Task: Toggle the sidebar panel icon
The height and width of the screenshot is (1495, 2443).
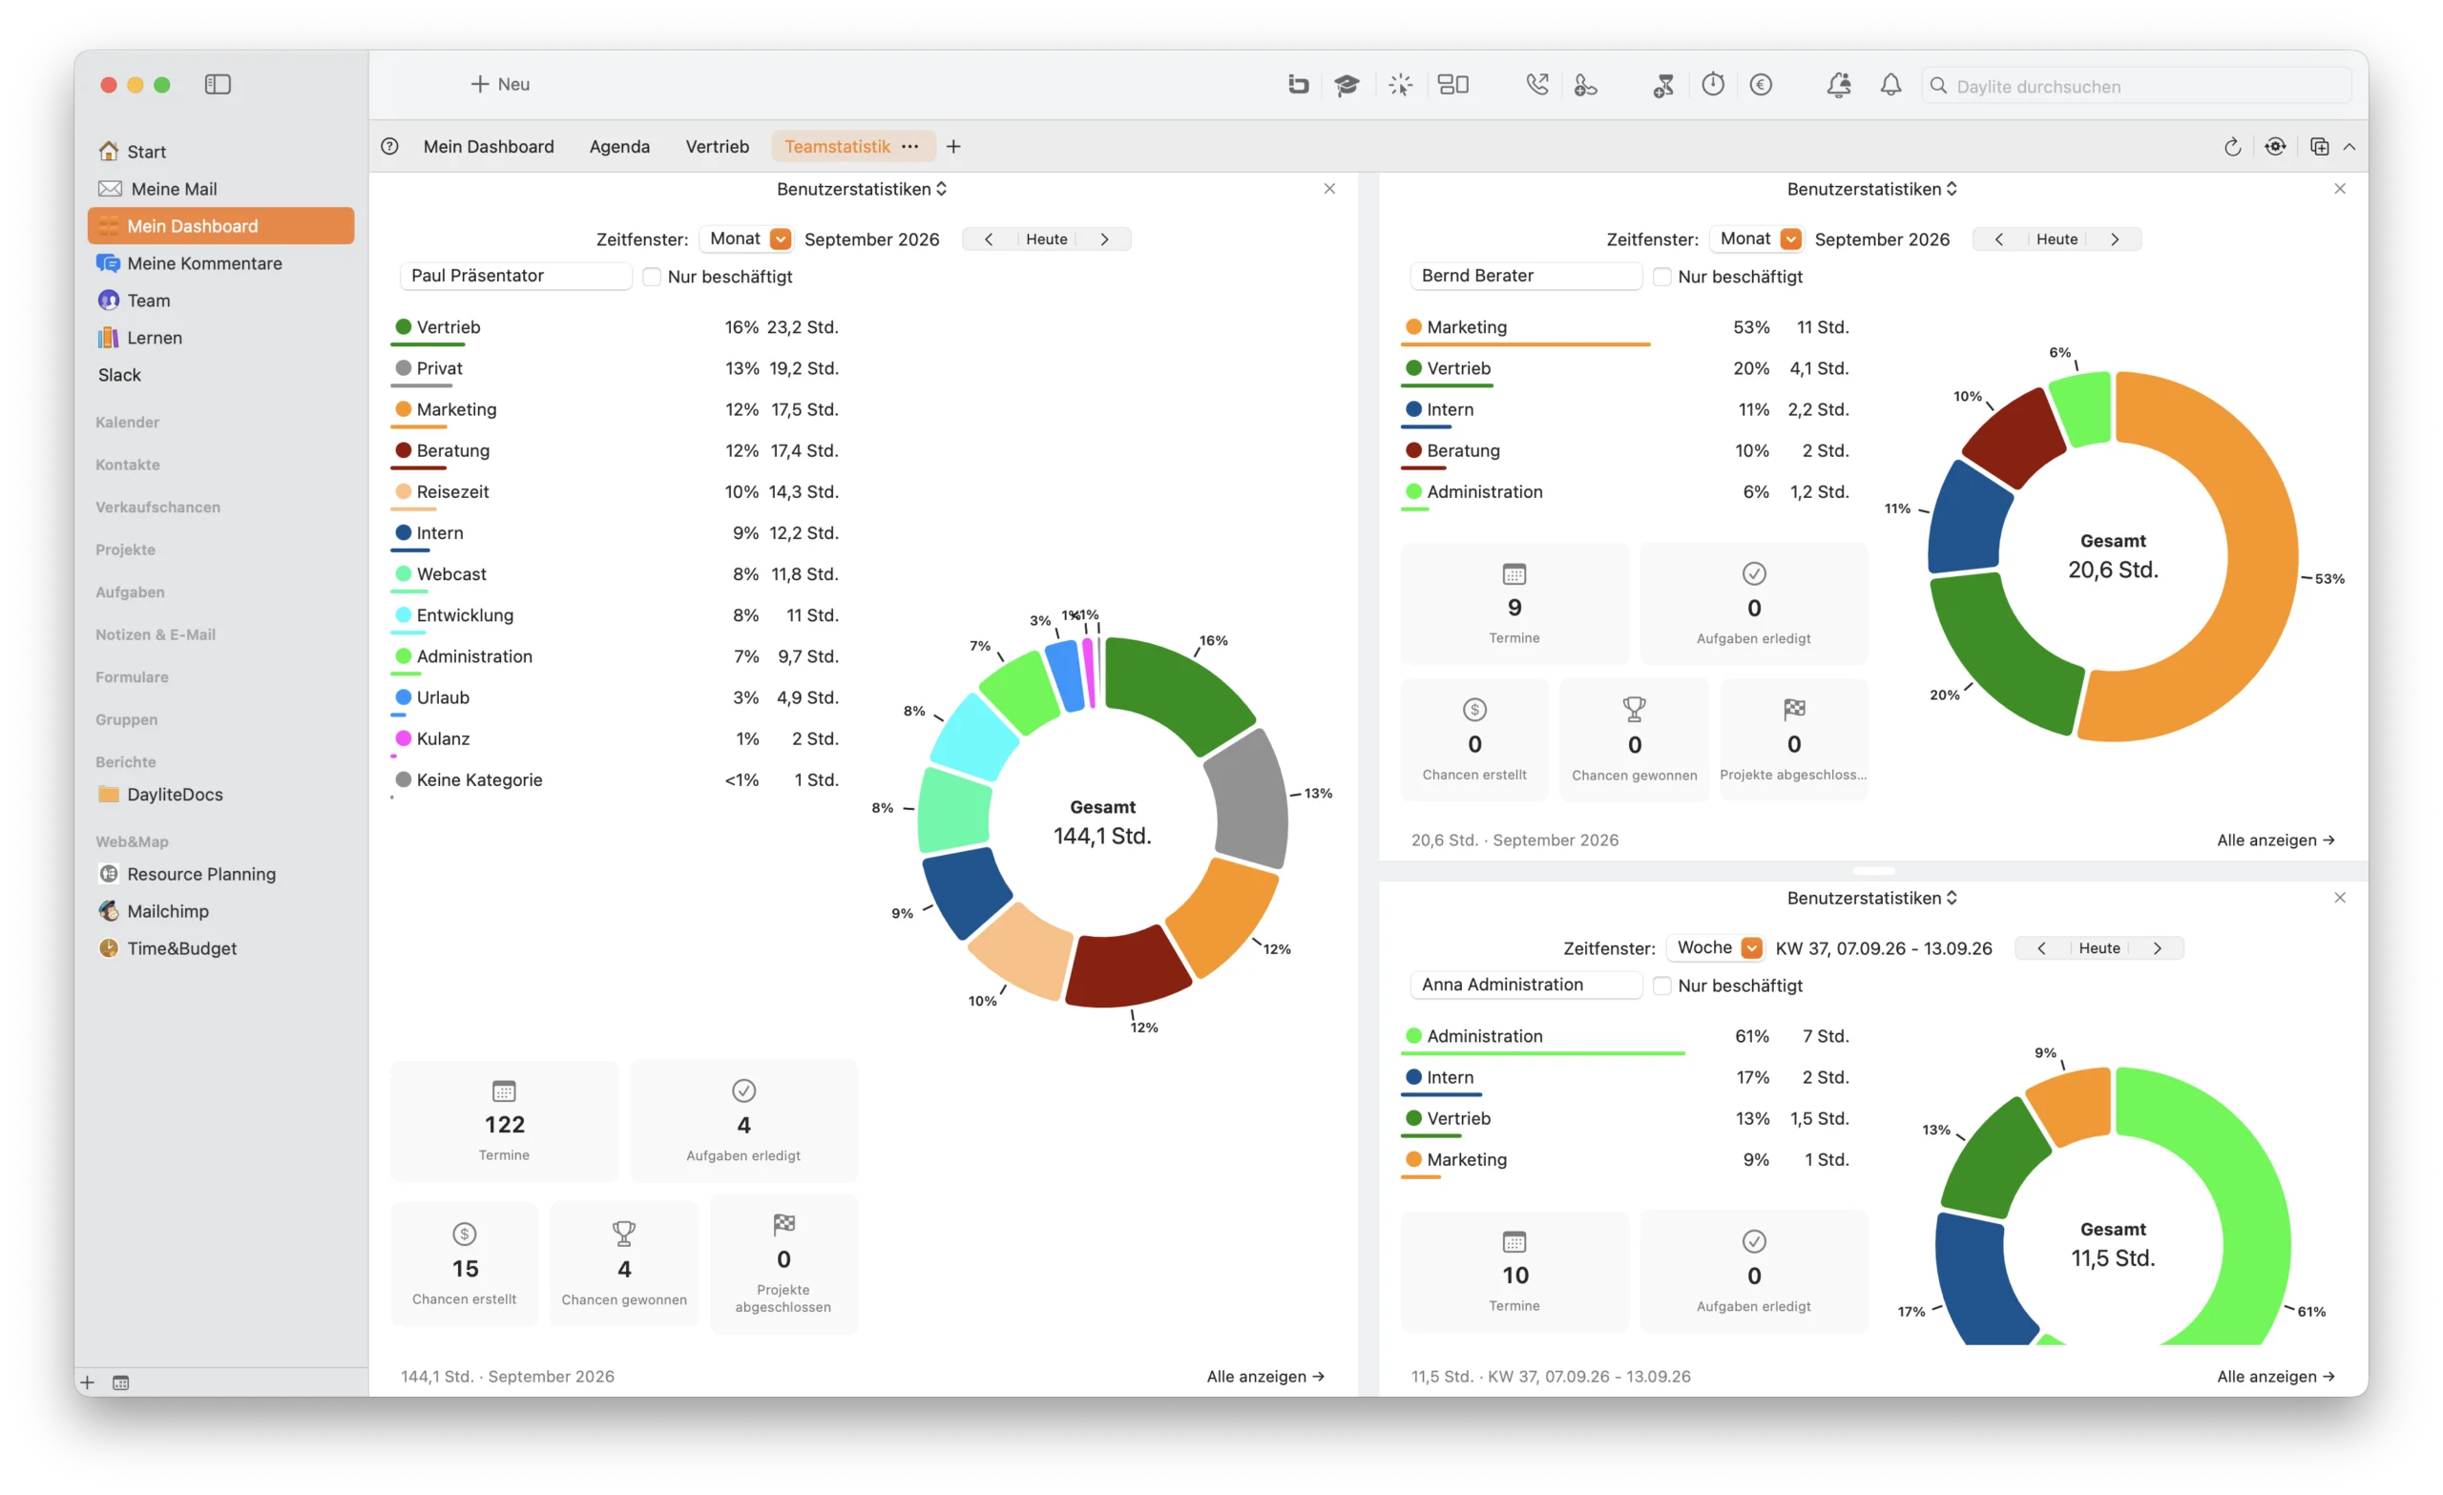Action: coord(219,84)
